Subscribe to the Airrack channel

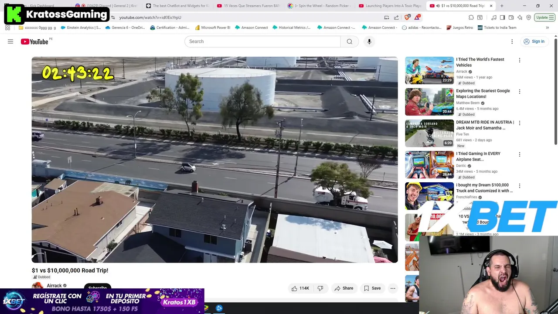click(x=98, y=287)
